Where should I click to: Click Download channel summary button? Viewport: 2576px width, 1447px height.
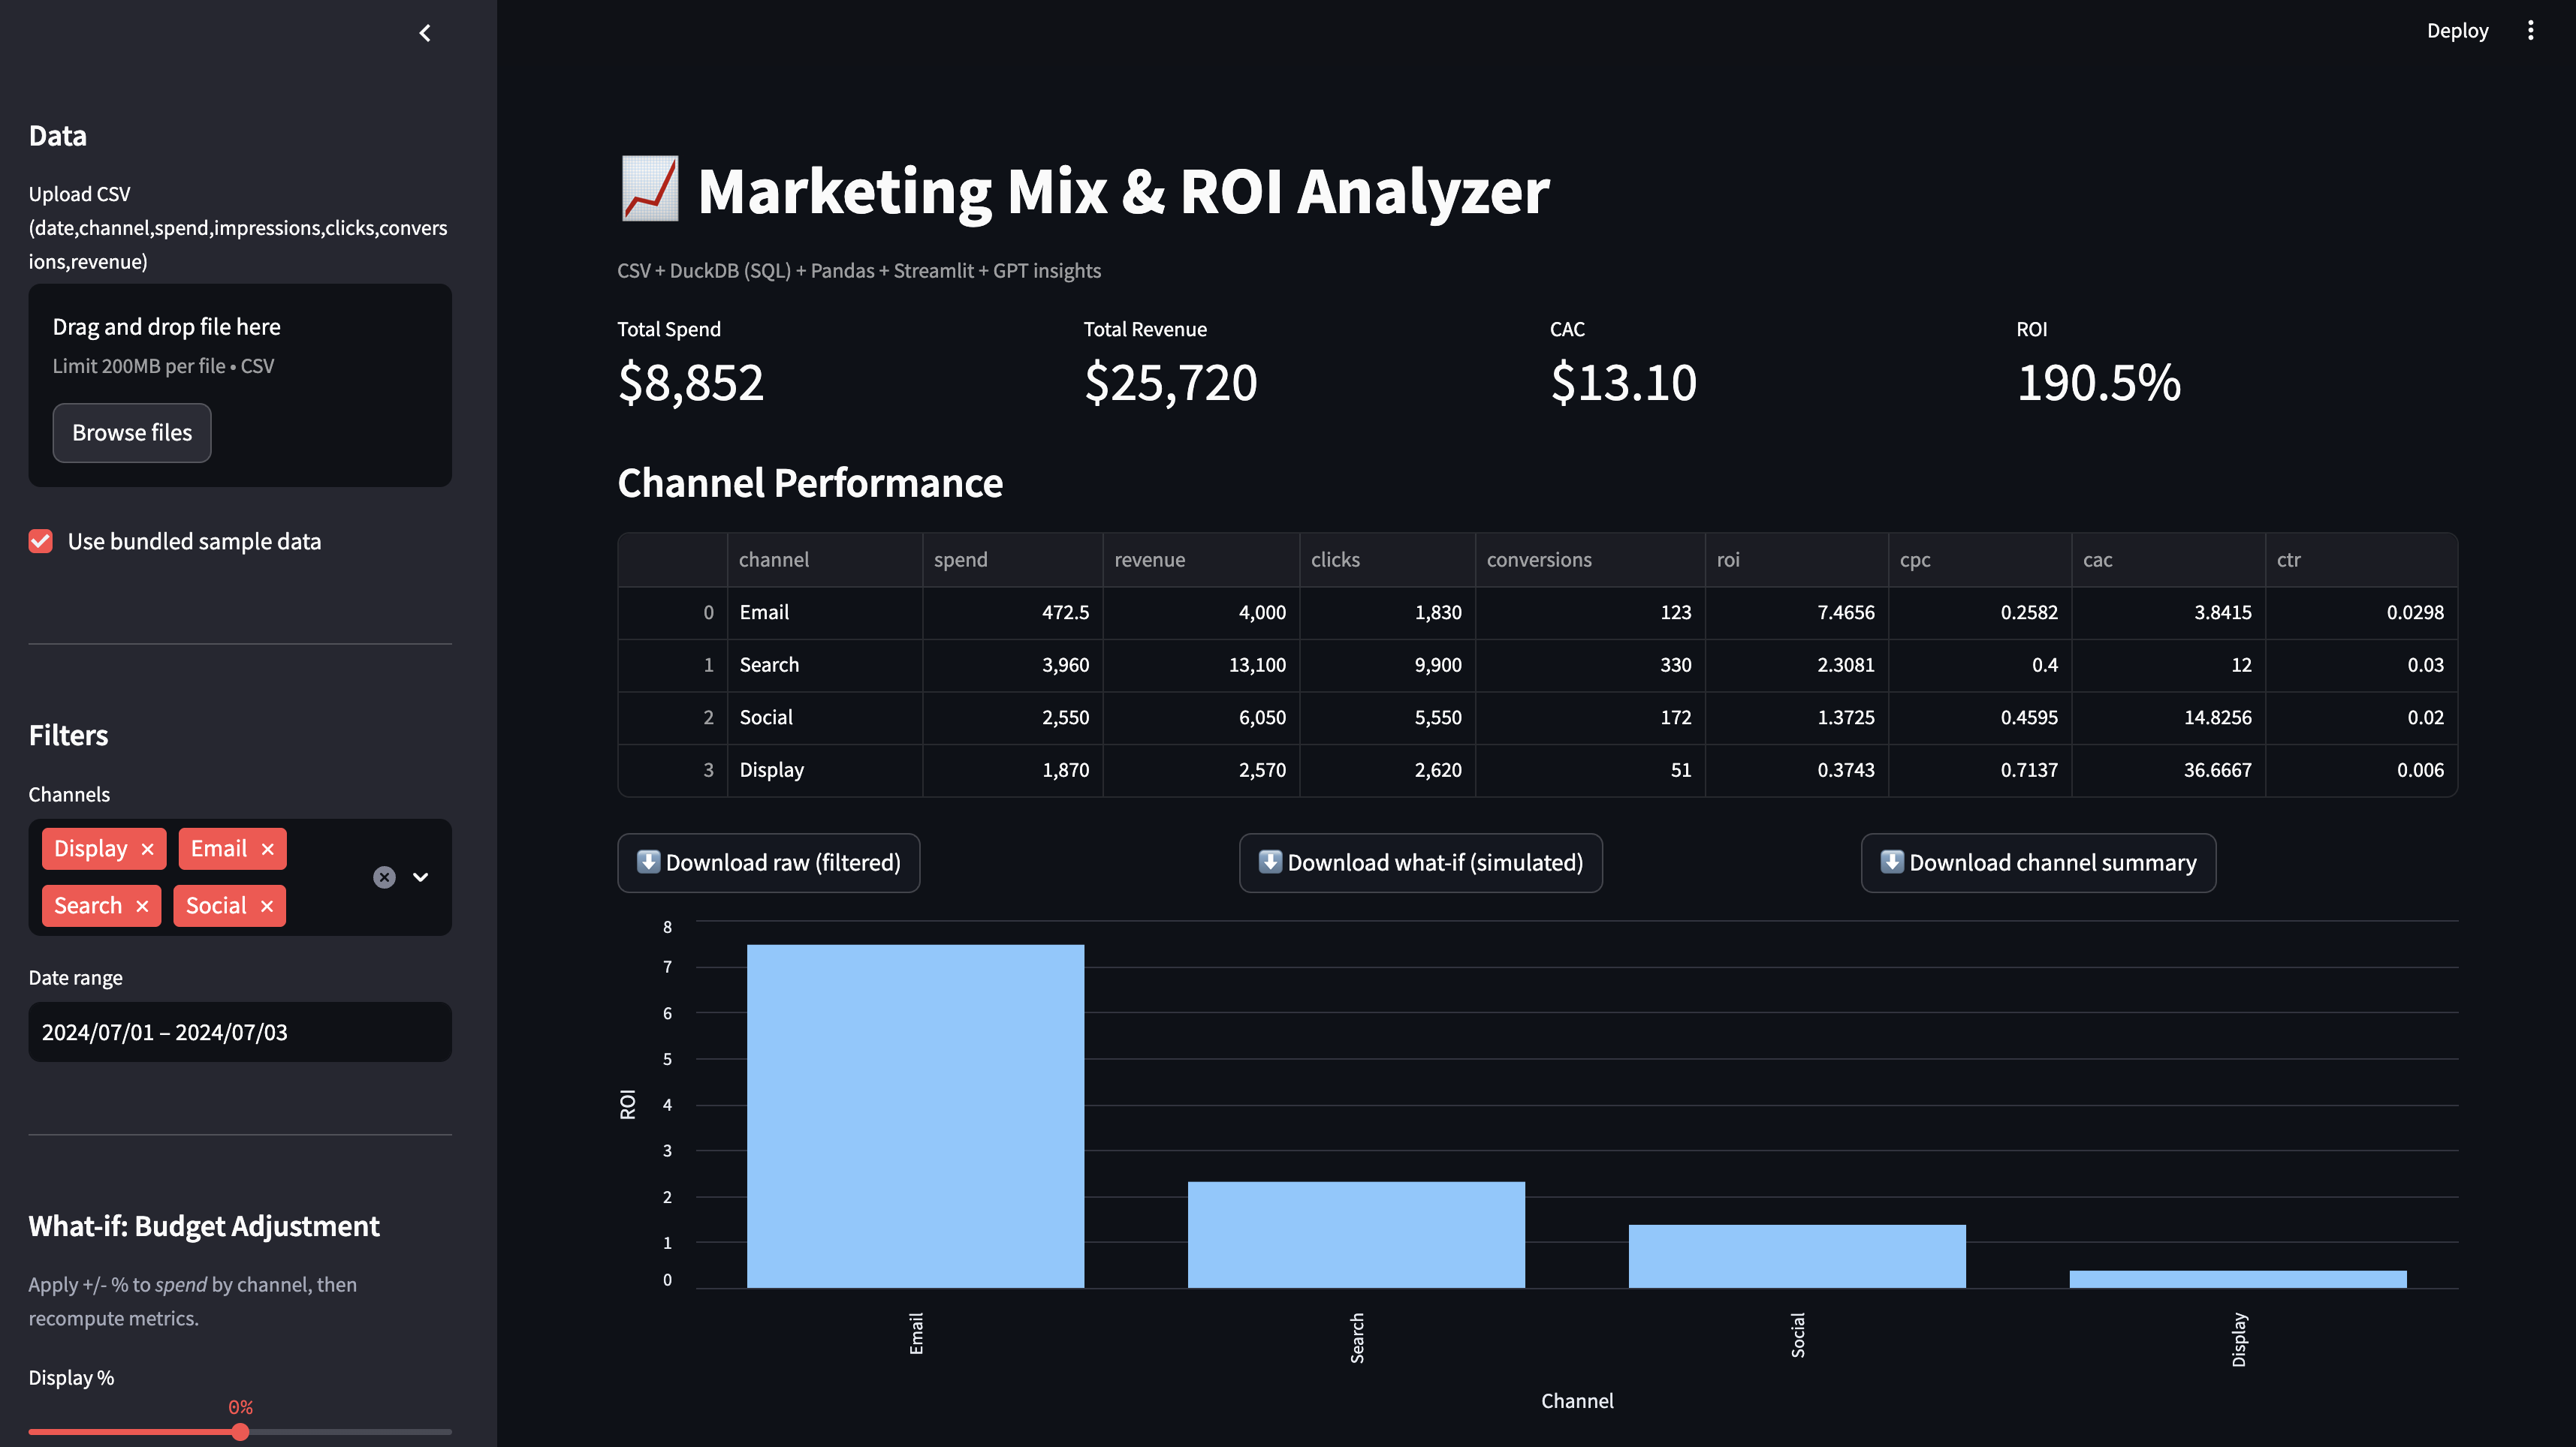point(2038,862)
